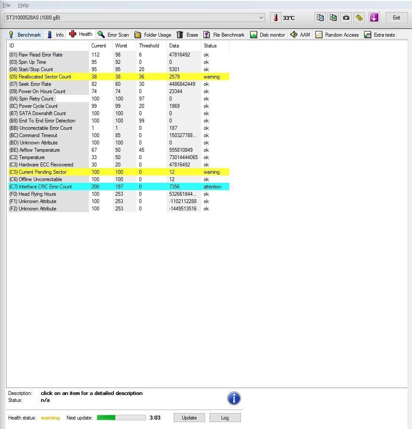Select the Health tab
The image size is (412, 429).
tap(81, 34)
